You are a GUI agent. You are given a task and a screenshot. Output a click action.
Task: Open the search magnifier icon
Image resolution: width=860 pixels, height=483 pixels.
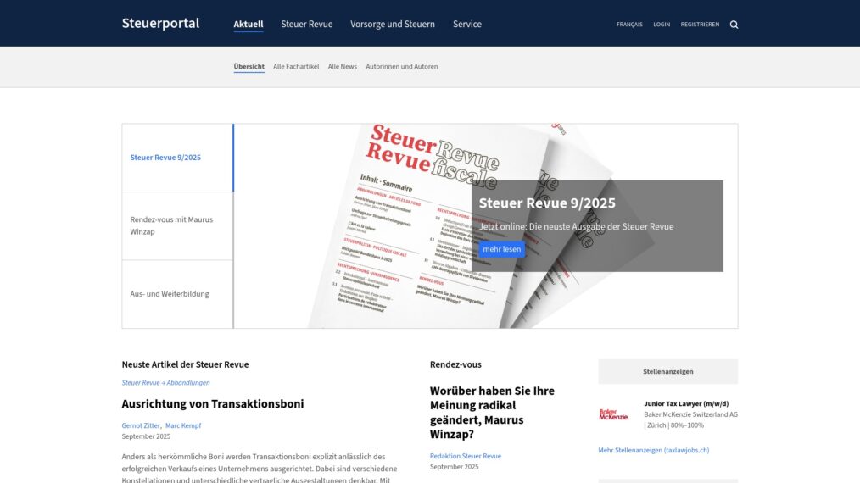pos(734,24)
